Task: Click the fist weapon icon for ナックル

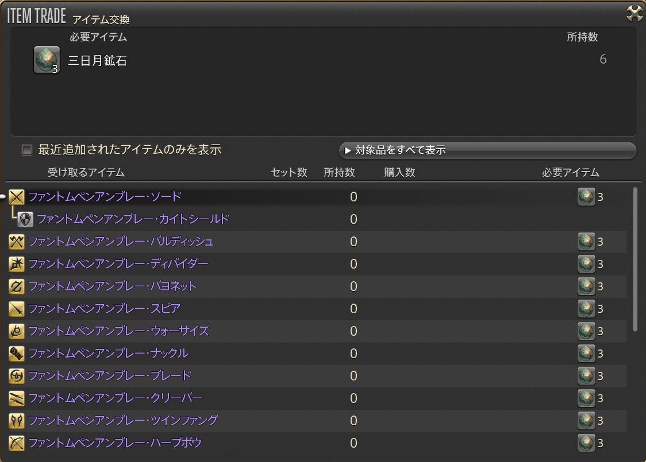Action: tap(17, 354)
